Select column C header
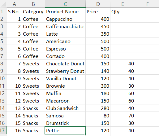The height and width of the screenshot is (136, 159). 65,4
